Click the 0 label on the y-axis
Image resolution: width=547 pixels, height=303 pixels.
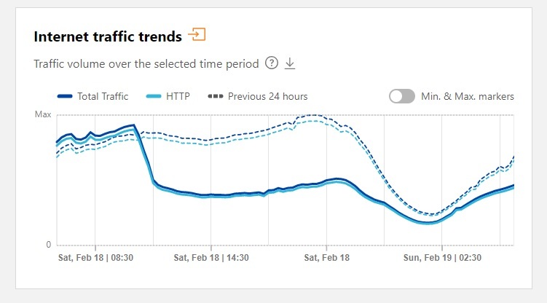pyautogui.click(x=48, y=245)
